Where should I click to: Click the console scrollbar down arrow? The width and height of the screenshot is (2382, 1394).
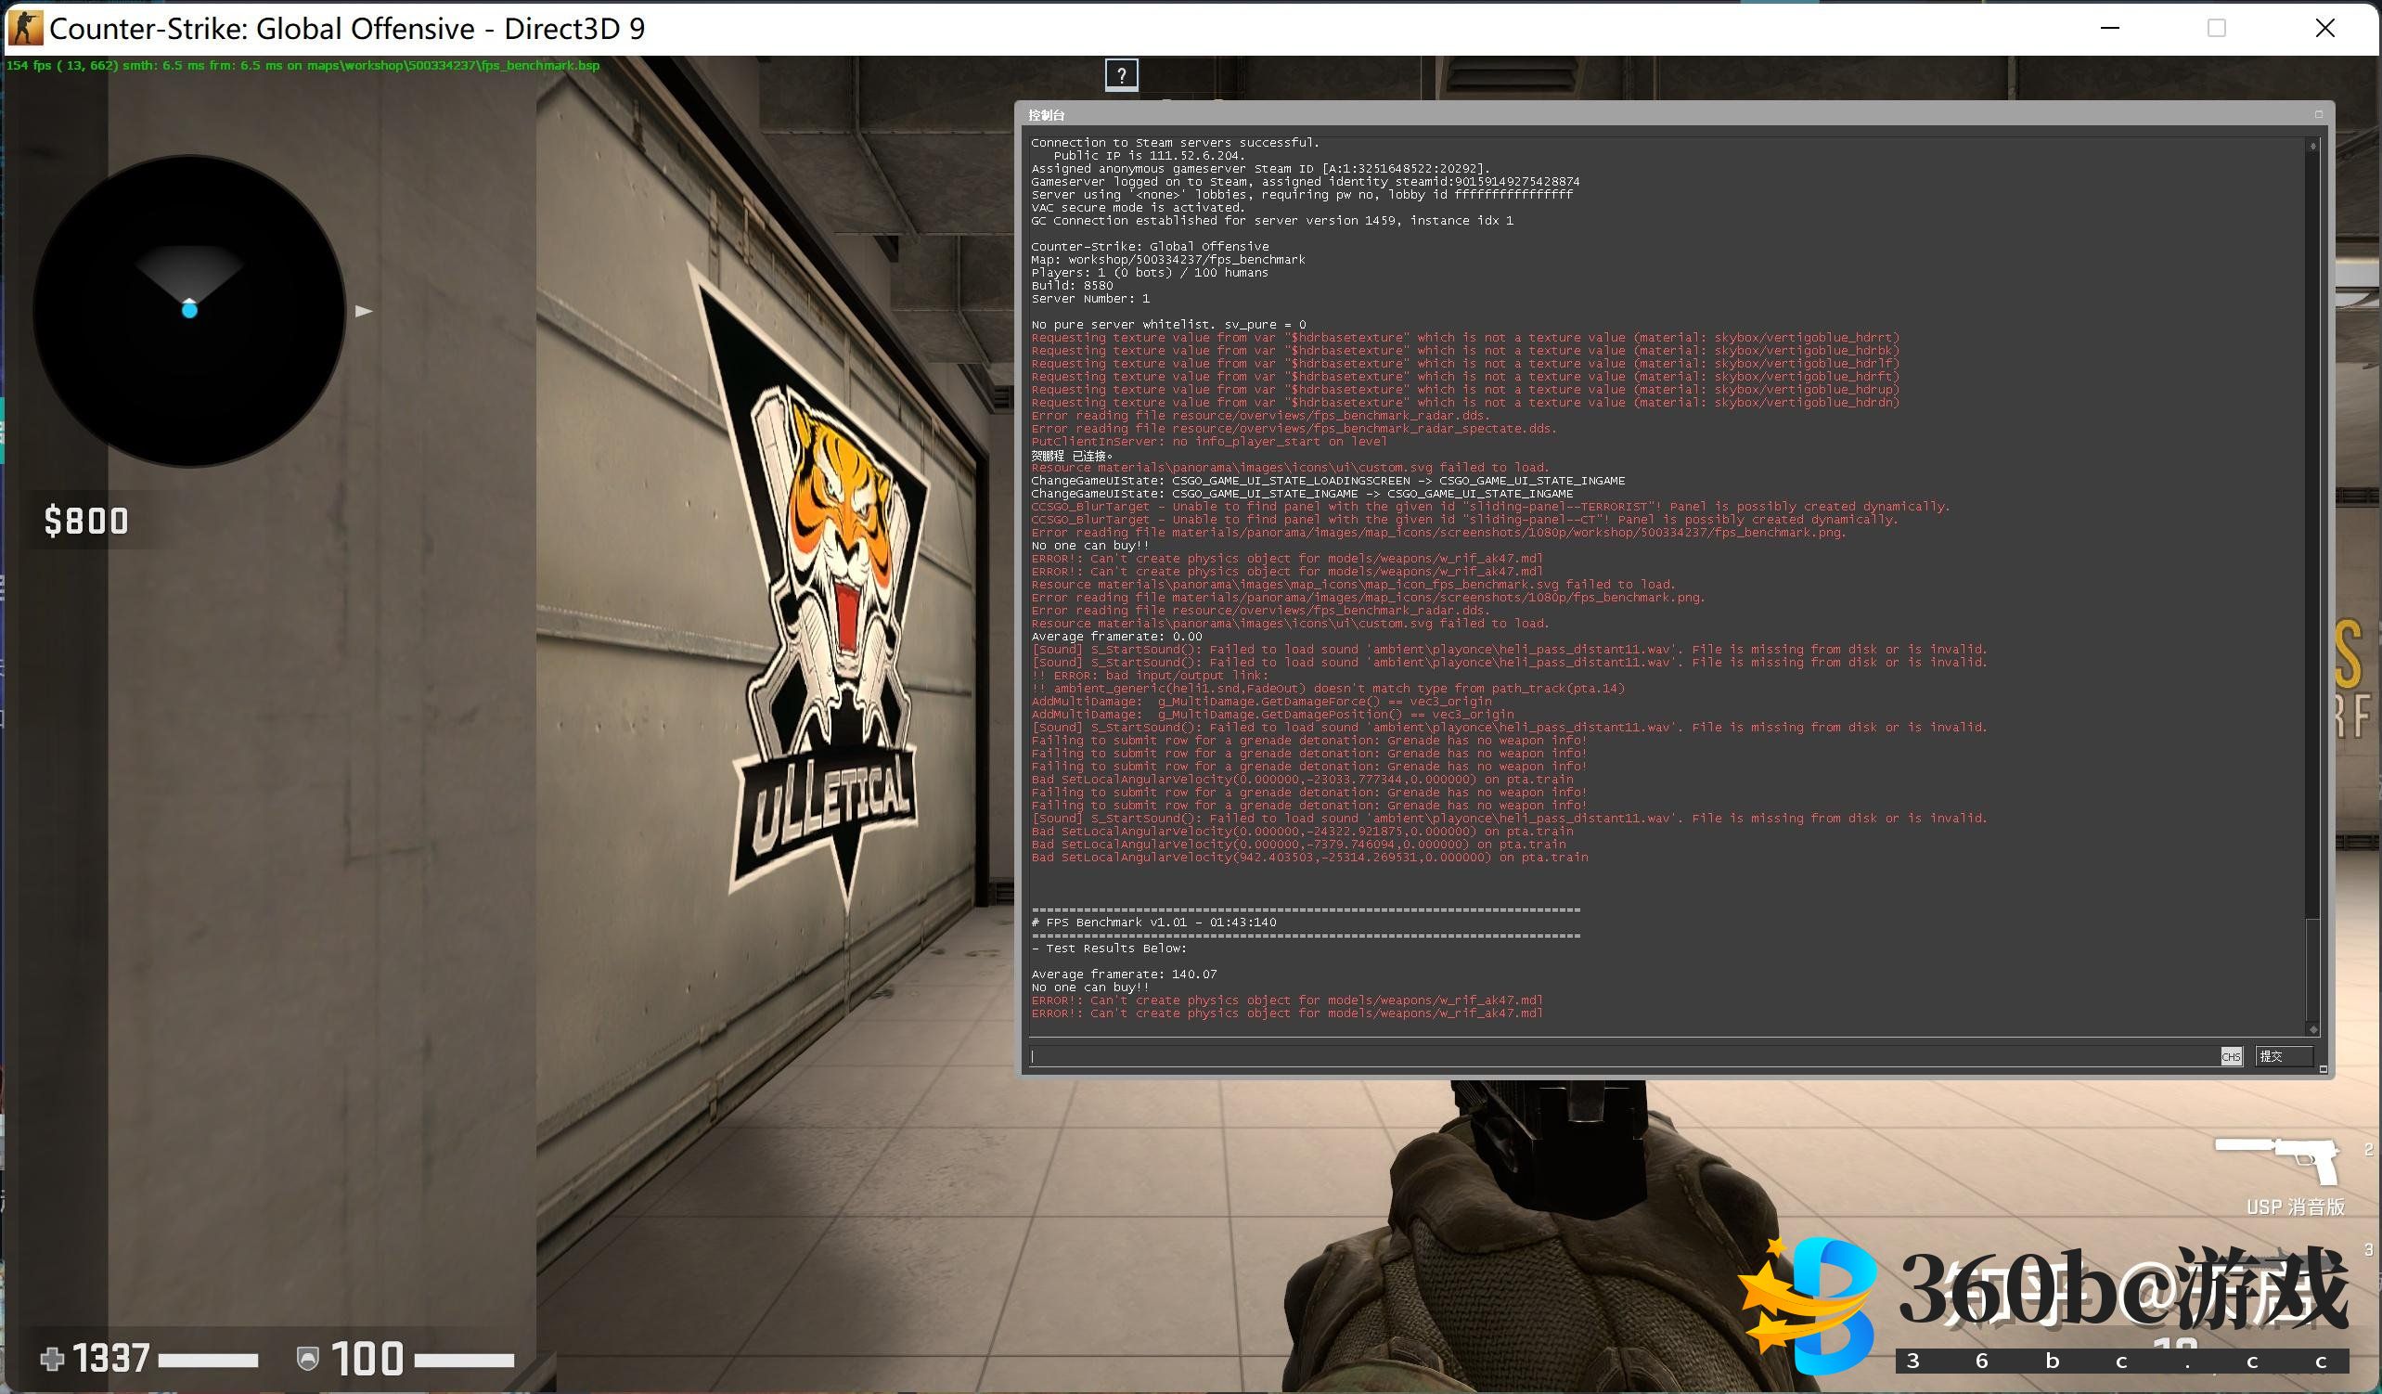click(x=2313, y=1029)
